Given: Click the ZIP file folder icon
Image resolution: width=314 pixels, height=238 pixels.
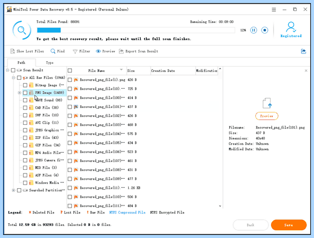Looking at the screenshot, I should (x=31, y=138).
